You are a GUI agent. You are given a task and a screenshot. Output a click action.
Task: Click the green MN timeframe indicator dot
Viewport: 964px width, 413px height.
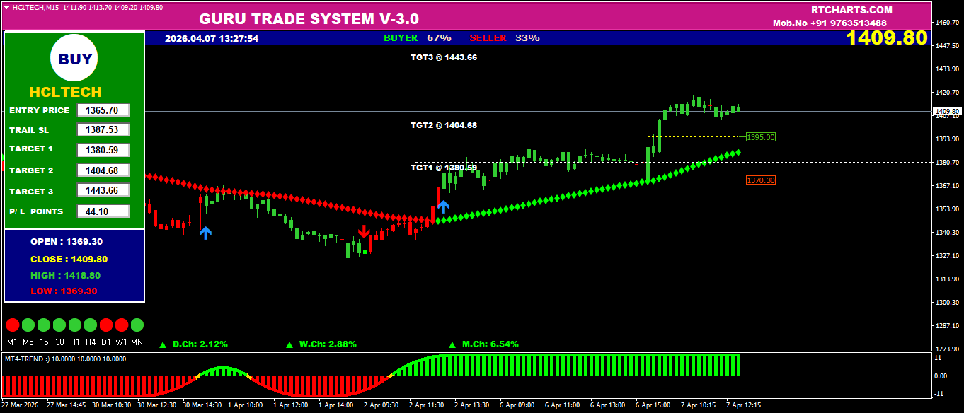pyautogui.click(x=137, y=325)
